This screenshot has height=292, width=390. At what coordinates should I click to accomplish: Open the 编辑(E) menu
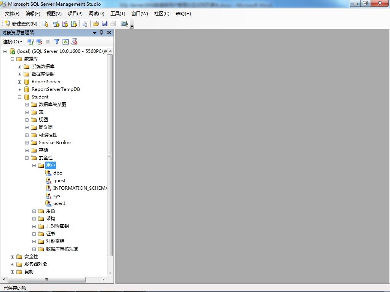[33, 14]
